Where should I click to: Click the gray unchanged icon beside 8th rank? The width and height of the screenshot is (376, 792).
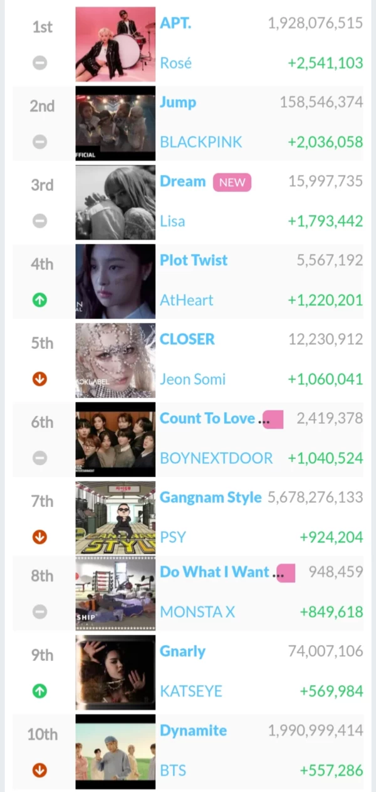click(x=39, y=611)
